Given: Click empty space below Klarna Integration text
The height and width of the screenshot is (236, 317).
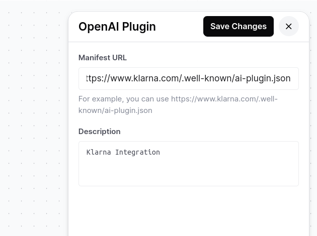Looking at the screenshot, I should (188, 171).
